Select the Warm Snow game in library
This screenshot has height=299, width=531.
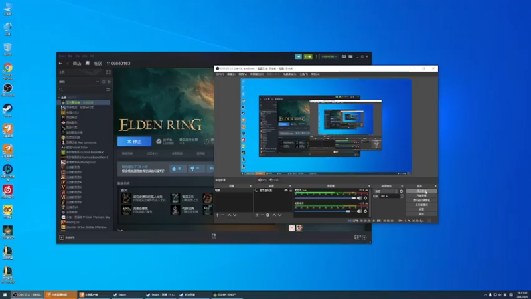(84, 148)
